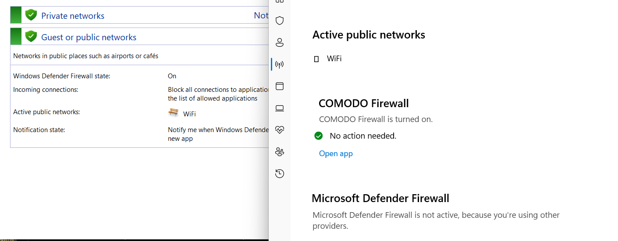Expand the Private networks section
618x241 pixels.
[73, 16]
